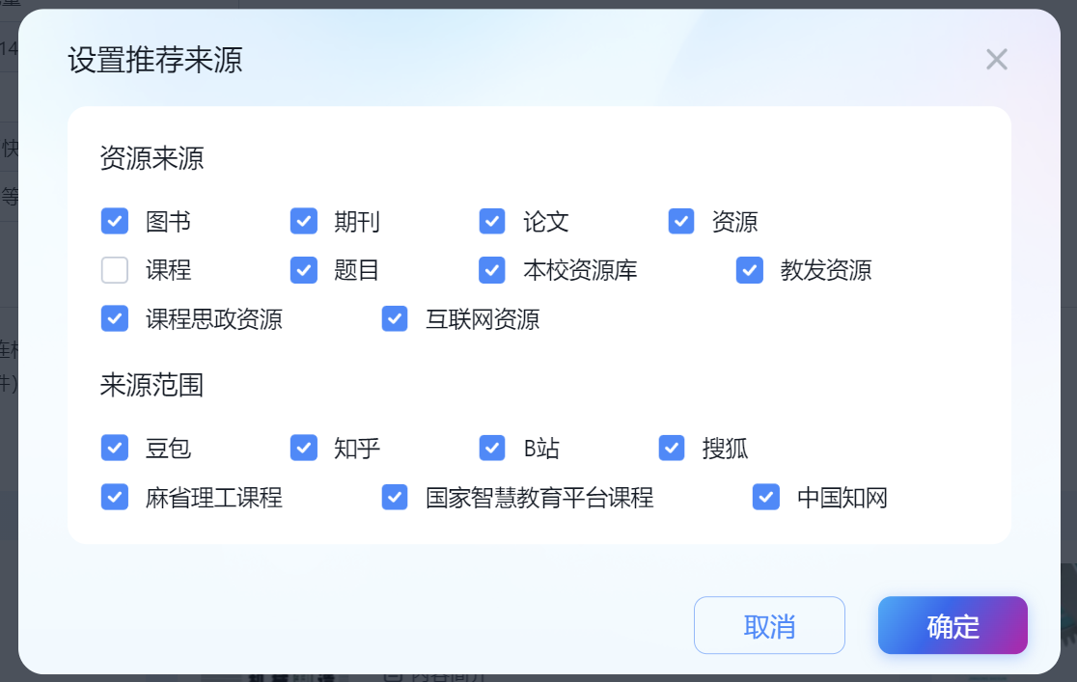This screenshot has height=682, width=1077.
Task: Deselect 麻省理工课程 checkbox
Action: 115,497
